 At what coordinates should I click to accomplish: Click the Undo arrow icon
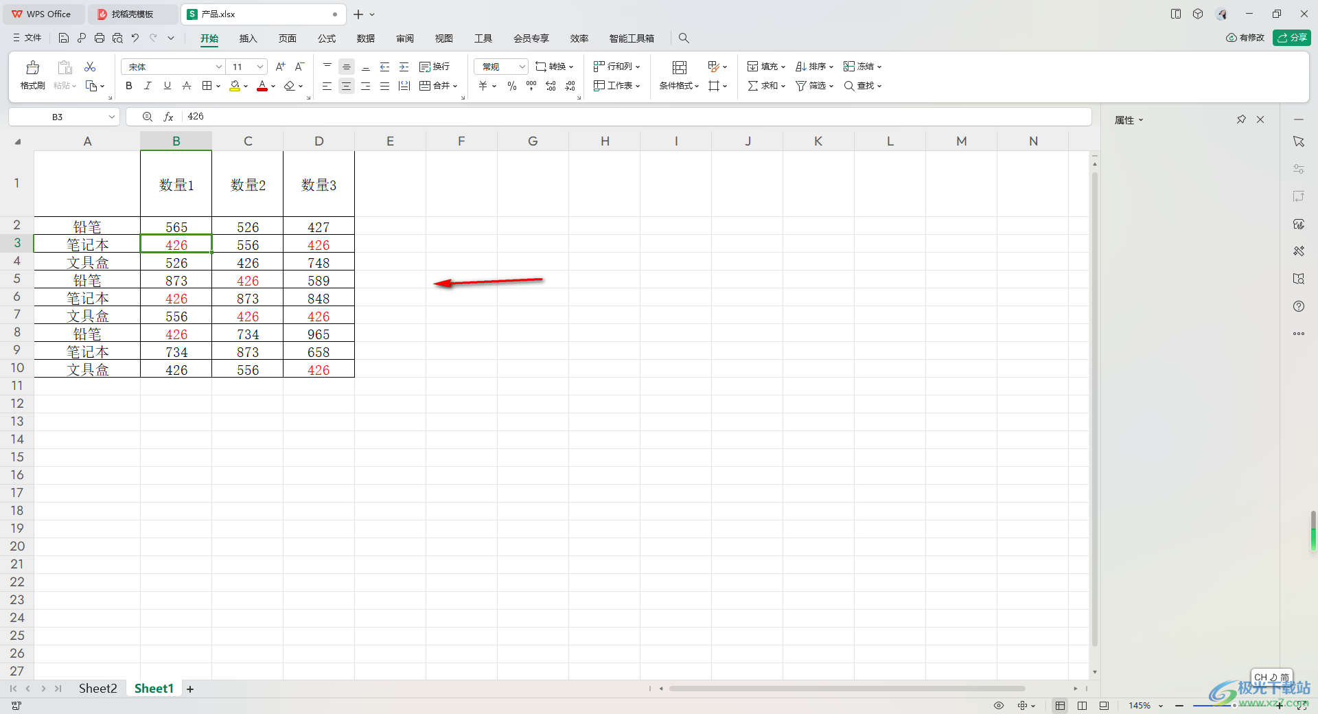135,38
